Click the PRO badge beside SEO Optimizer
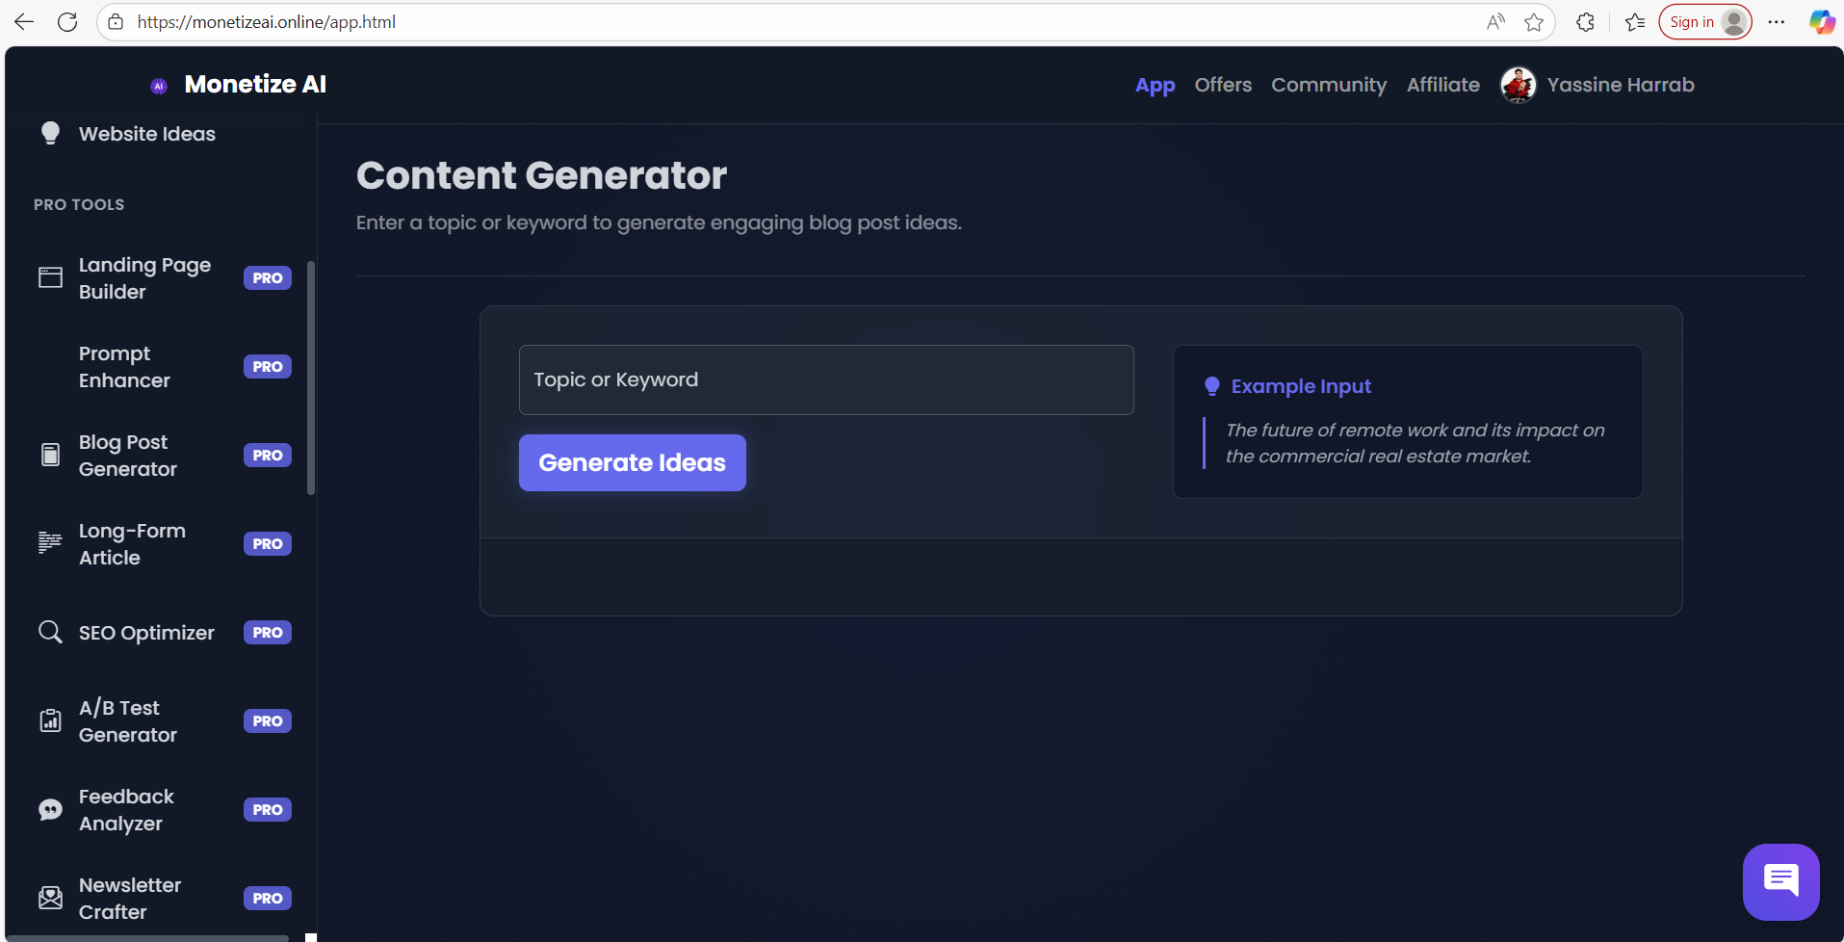This screenshot has height=942, width=1844. pos(268,633)
